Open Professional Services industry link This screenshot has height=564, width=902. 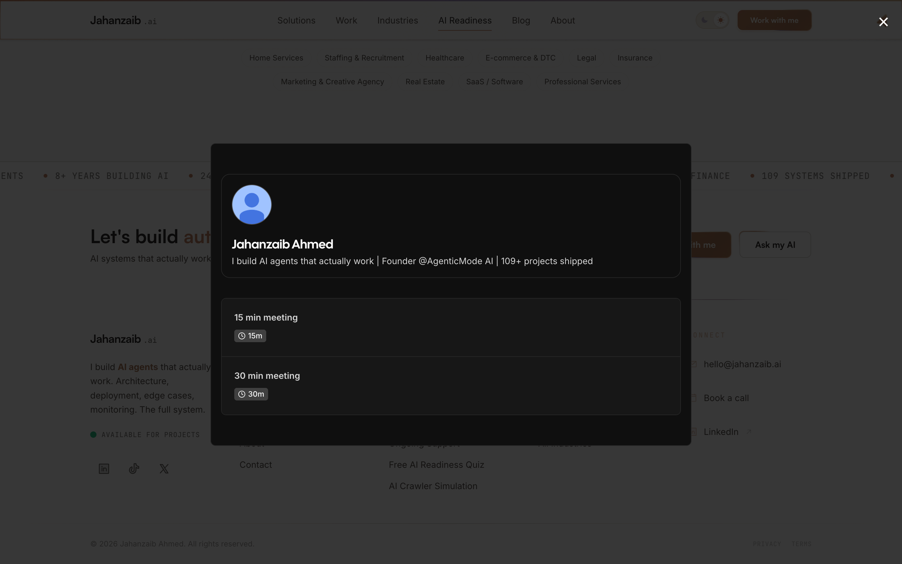[x=582, y=82]
